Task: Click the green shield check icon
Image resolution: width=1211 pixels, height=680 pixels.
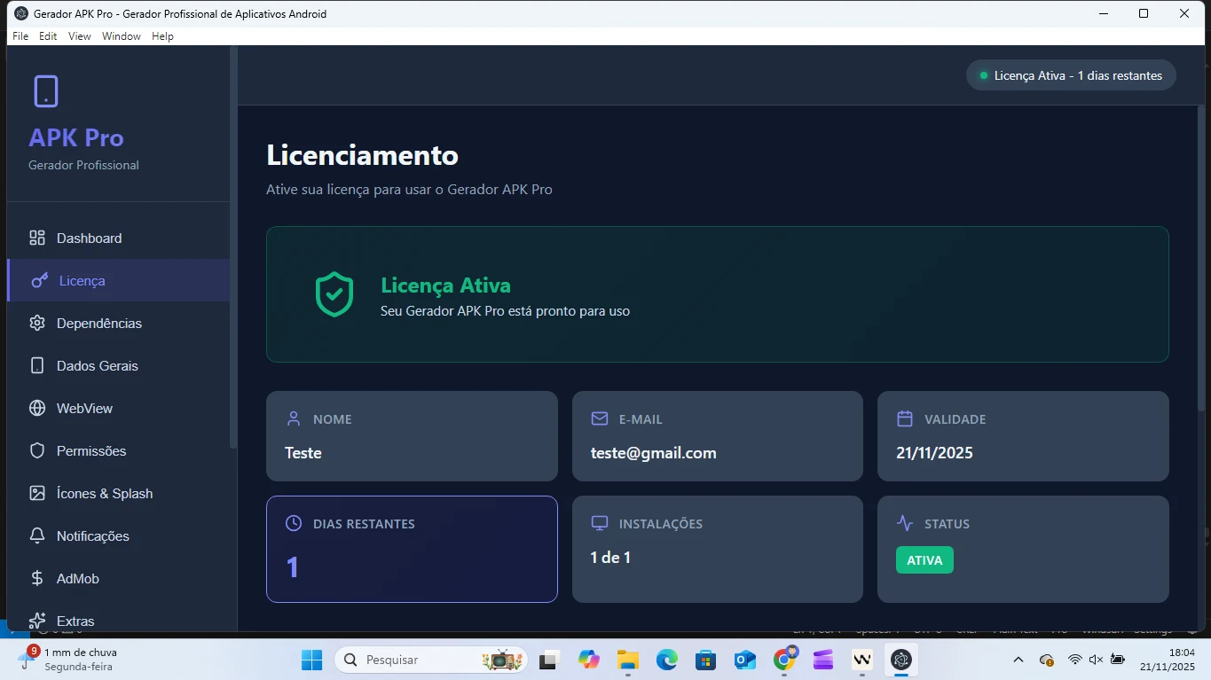Action: click(334, 294)
